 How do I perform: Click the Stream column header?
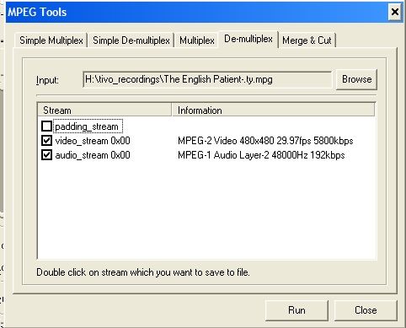pyautogui.click(x=104, y=110)
